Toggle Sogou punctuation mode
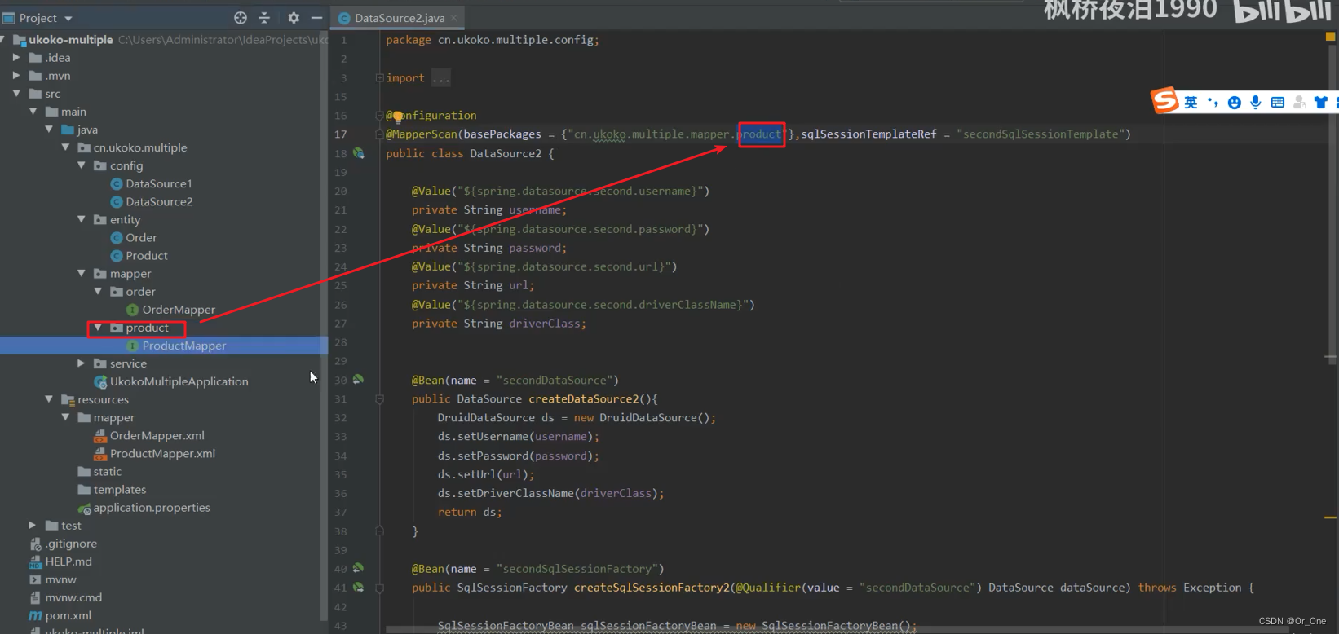 [x=1213, y=102]
